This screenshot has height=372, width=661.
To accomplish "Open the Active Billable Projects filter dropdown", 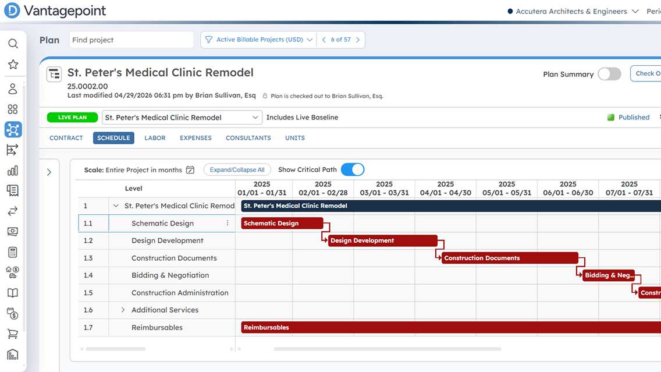I will click(259, 40).
